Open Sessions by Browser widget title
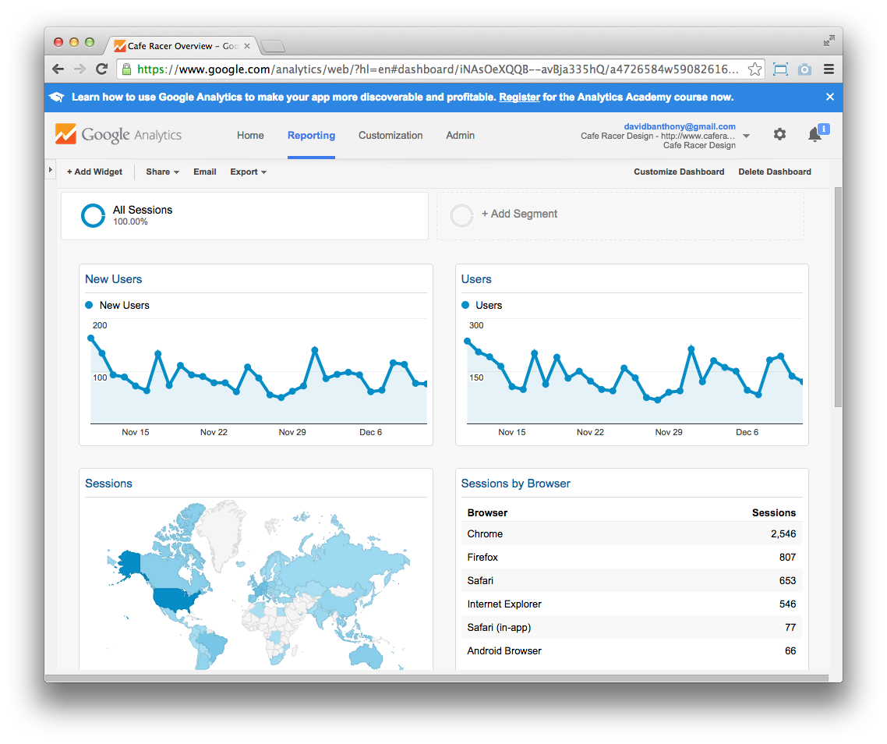The width and height of the screenshot is (887, 744). tap(515, 484)
